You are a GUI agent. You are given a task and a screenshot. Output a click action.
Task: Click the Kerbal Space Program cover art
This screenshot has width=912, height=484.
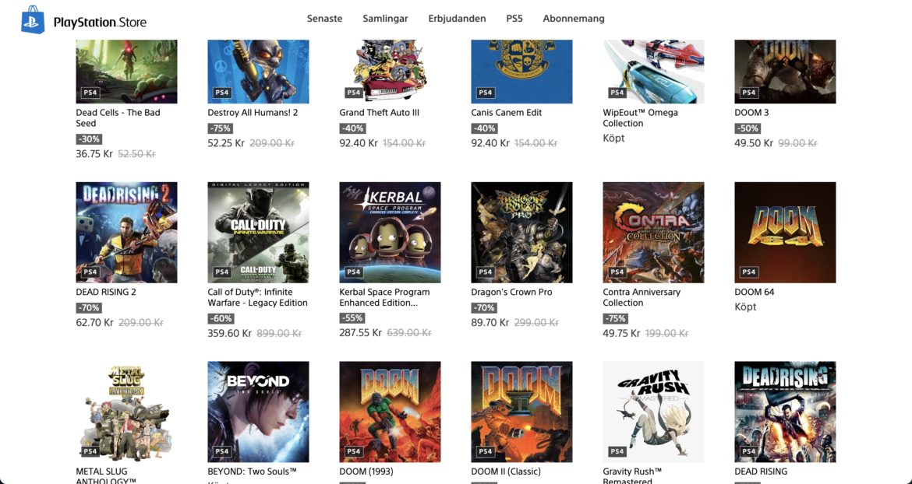pos(390,233)
